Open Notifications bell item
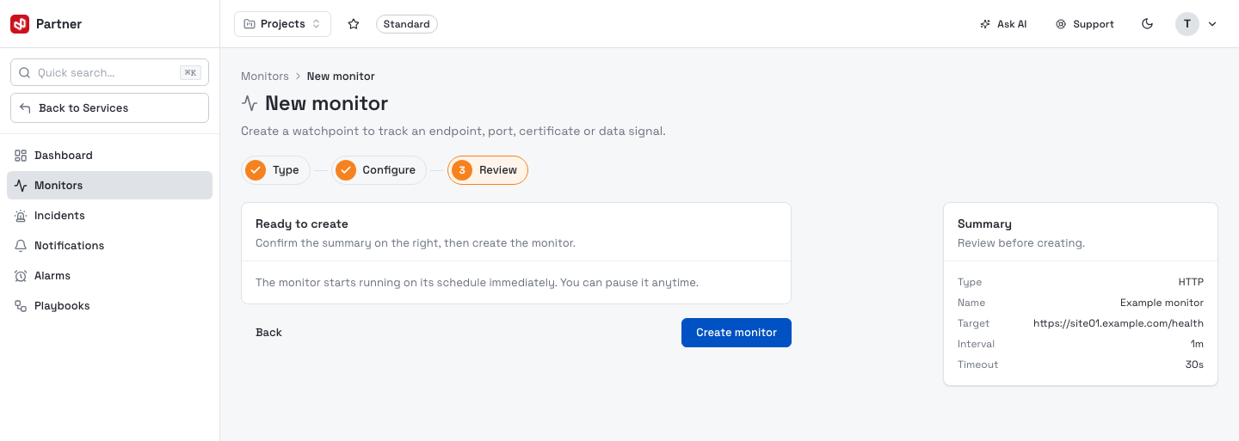Screen dimensions: 1239x441 109,246
